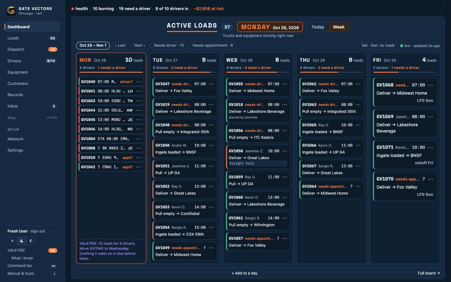This screenshot has height=282, width=451.
Task: Toggle the Needs driver · 10 filter
Action: click(x=169, y=45)
